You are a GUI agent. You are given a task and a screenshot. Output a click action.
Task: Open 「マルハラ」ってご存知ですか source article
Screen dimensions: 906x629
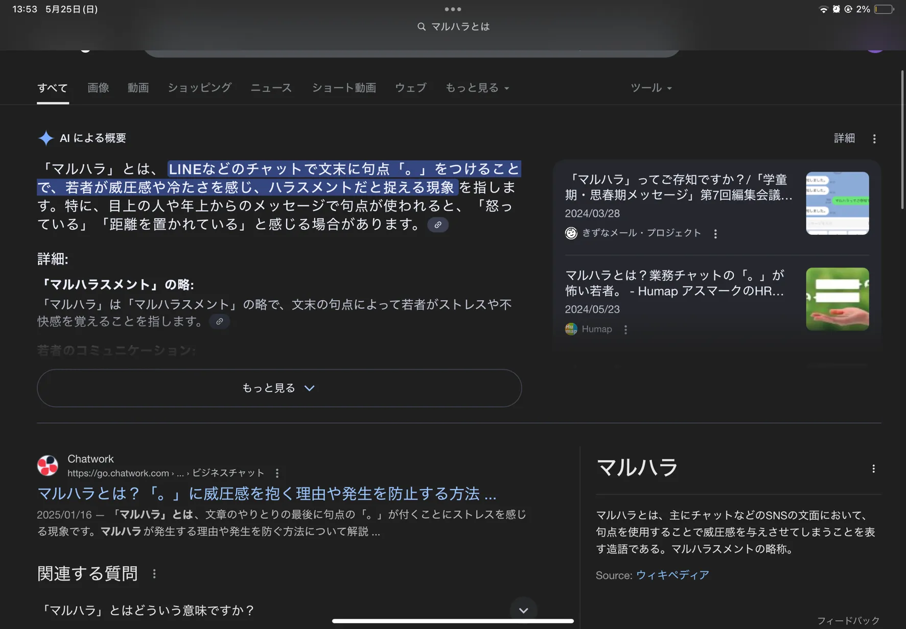(680, 187)
